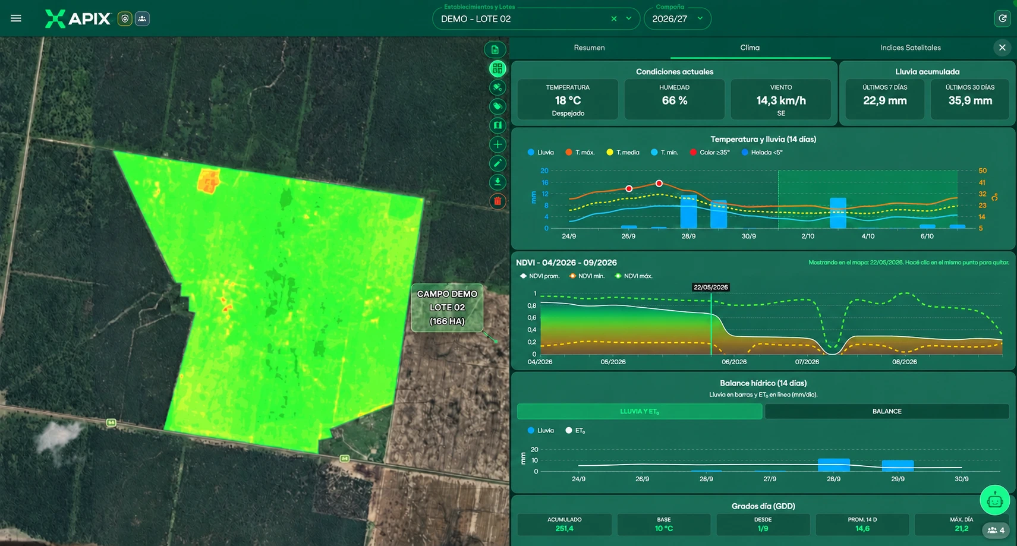The image size is (1017, 546).
Task: Click the "Mostrando en el mapa" notice text
Action: 908,263
